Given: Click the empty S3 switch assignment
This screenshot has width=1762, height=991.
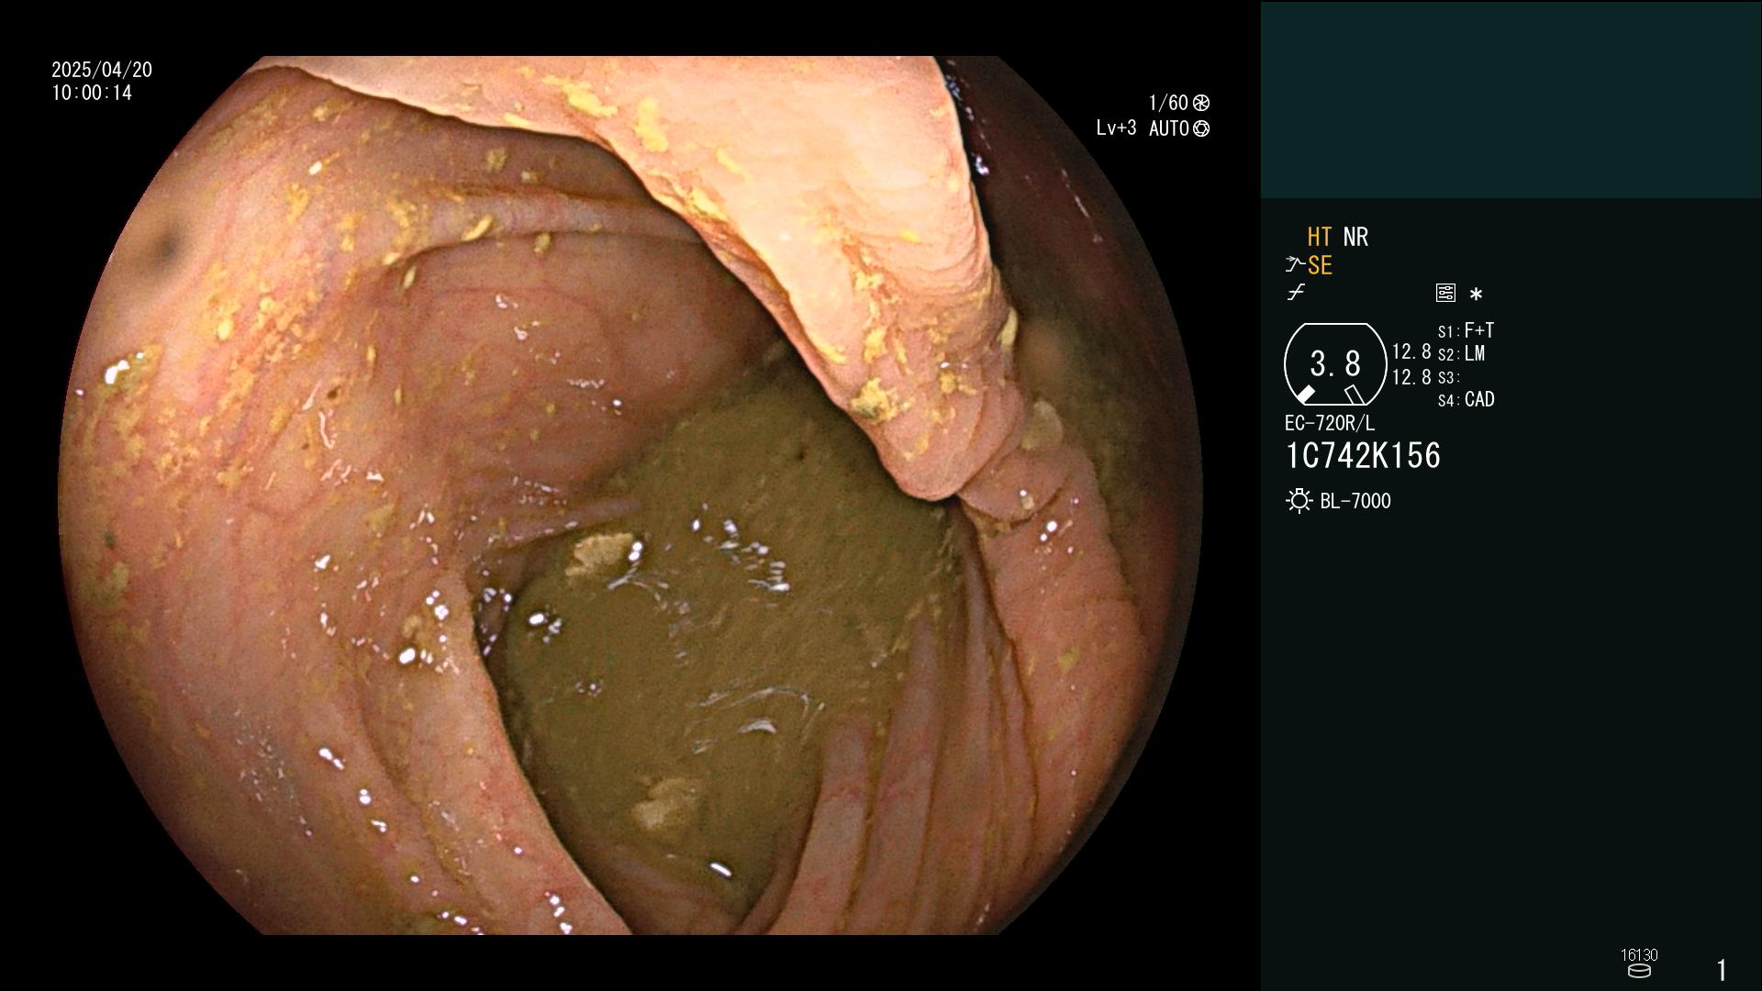Looking at the screenshot, I should click(x=1448, y=377).
